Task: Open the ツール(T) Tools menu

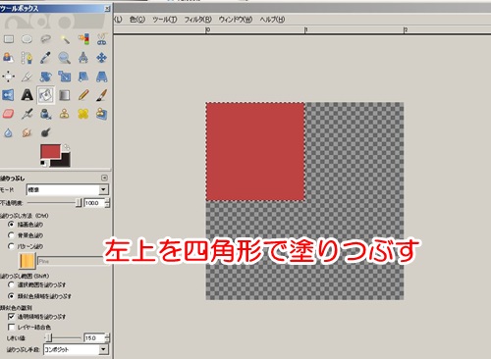Action: (165, 20)
